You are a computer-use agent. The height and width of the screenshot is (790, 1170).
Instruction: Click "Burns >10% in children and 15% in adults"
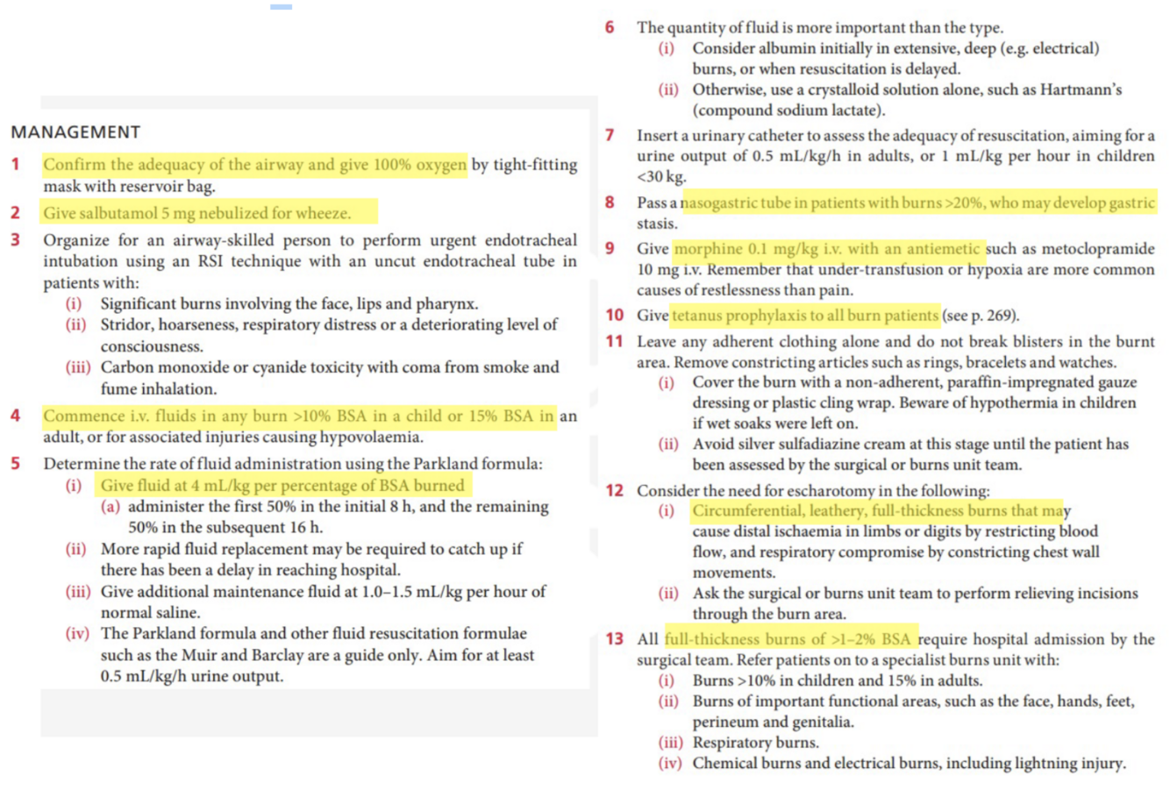point(838,680)
